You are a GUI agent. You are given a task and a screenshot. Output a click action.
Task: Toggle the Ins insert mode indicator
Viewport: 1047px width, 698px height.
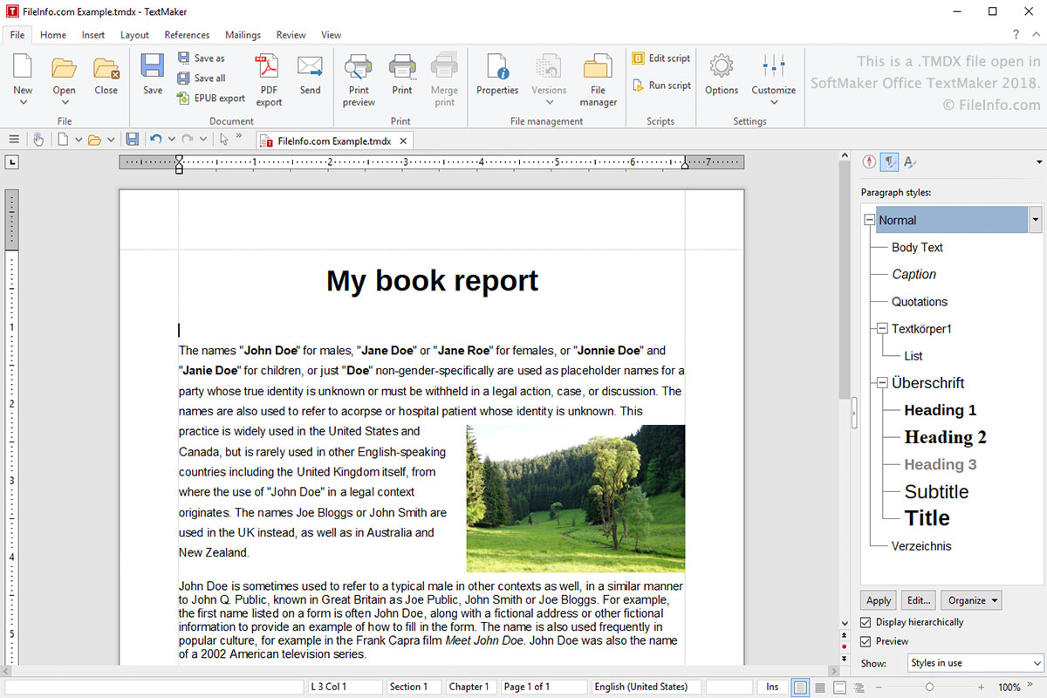(x=772, y=687)
